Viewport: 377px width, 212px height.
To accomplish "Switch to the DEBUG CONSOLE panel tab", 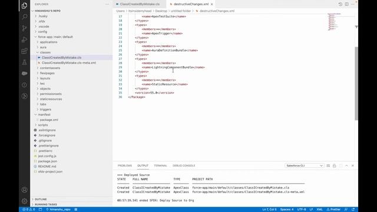I will pos(184,165).
